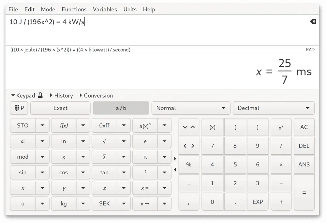The width and height of the screenshot is (326, 223).
Task: Insert the natural logarithm ln
Action: coord(63,141)
